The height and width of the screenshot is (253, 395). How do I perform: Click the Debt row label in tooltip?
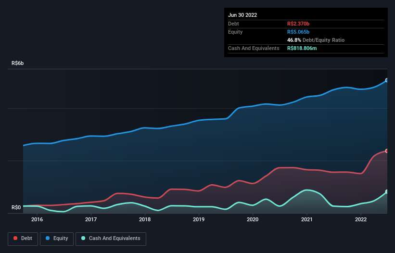233,24
